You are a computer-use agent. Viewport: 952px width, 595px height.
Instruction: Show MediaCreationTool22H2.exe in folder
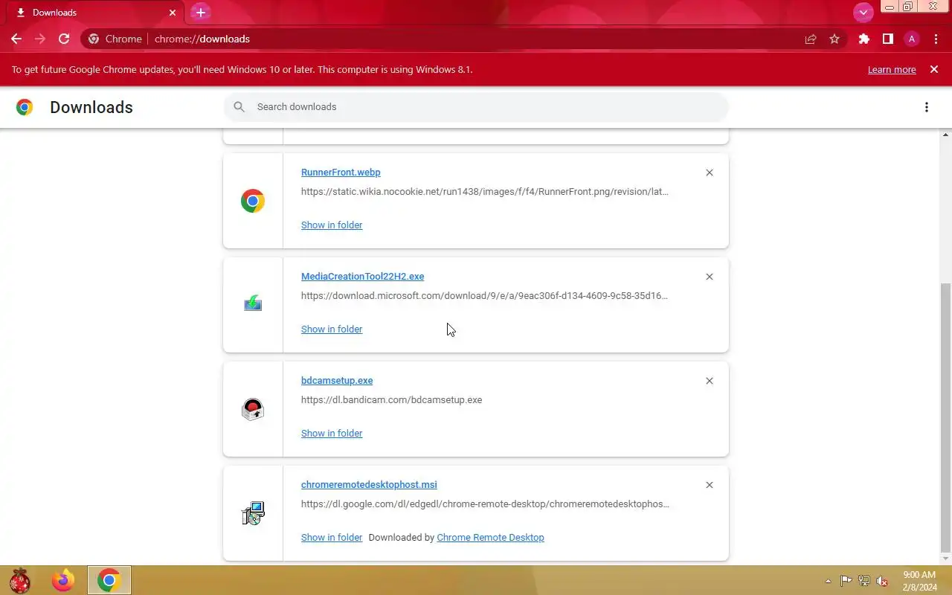click(332, 329)
